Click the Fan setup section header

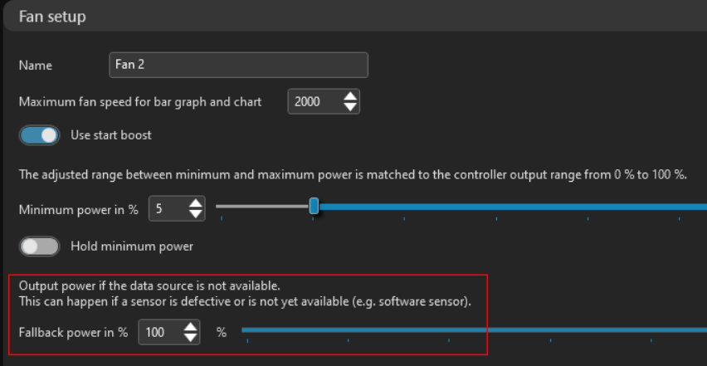[x=355, y=17]
